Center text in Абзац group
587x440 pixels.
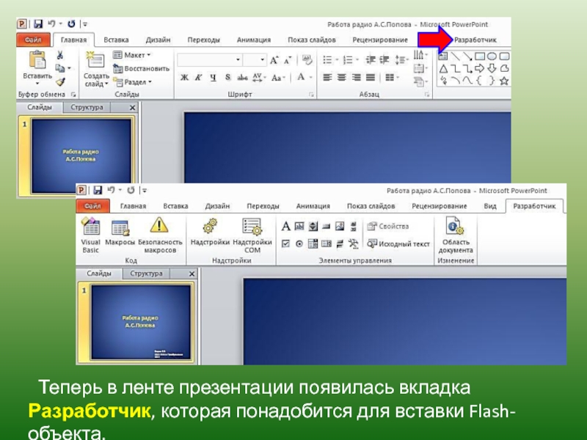[342, 78]
